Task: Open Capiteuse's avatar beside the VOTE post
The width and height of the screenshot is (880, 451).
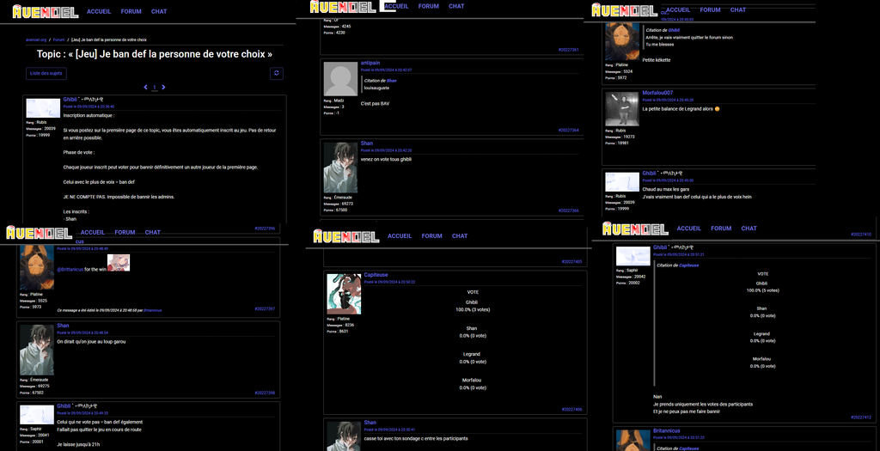Action: [x=344, y=294]
